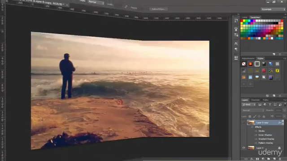Apply the yellow outlined style preset
Image resolution: width=287 pixels, height=161 pixels.
pos(277,71)
